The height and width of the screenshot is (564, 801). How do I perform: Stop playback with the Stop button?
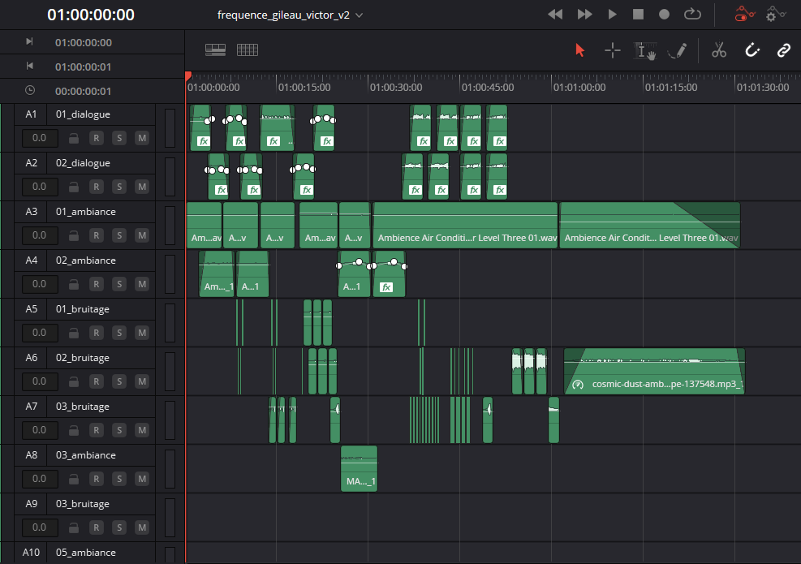point(638,15)
